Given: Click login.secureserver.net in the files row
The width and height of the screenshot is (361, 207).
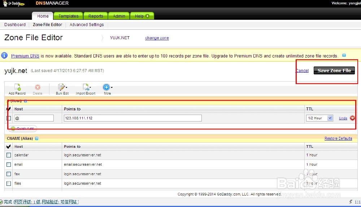Looking at the screenshot, I should pos(83,183).
